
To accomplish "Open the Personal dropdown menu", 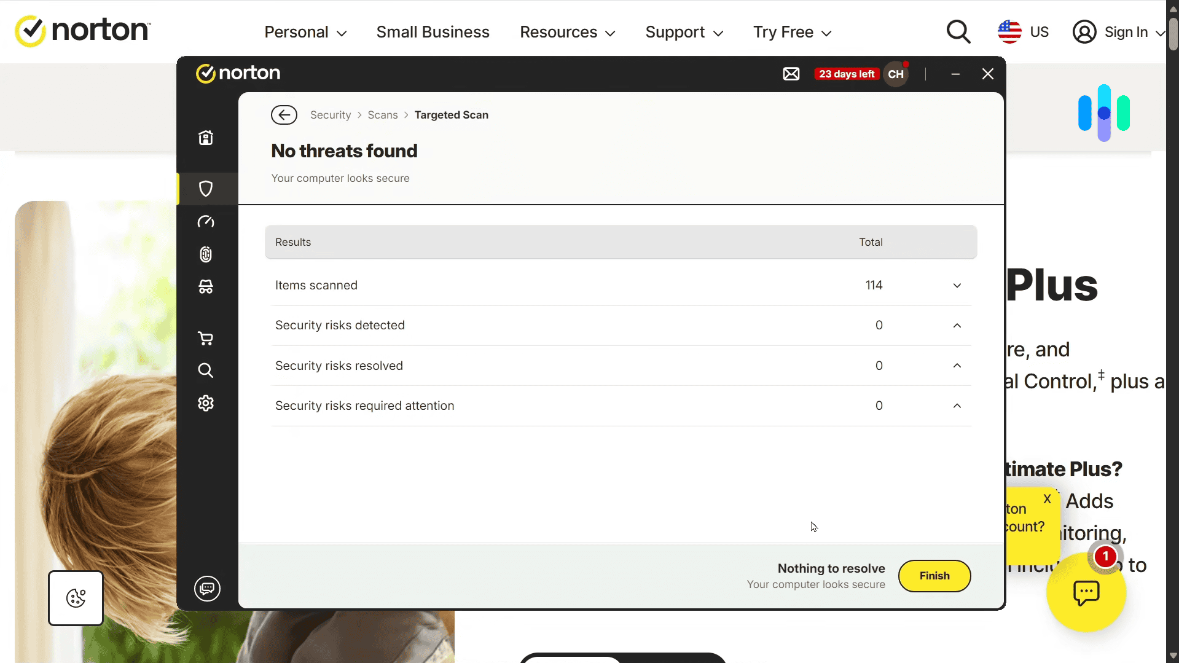I will tap(305, 32).
